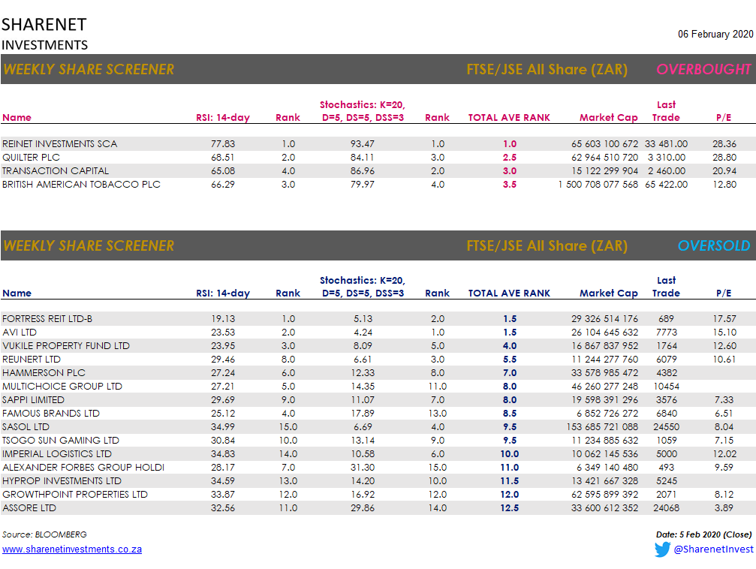This screenshot has height=569, width=756.
Task: Click the Twitter bird icon
Action: (x=662, y=549)
